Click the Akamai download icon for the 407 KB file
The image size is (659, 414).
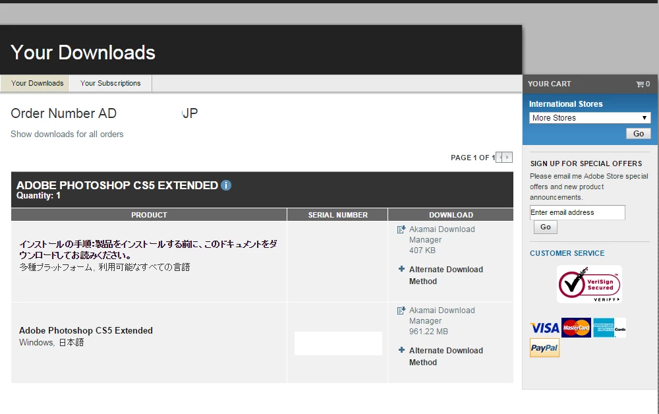(401, 229)
